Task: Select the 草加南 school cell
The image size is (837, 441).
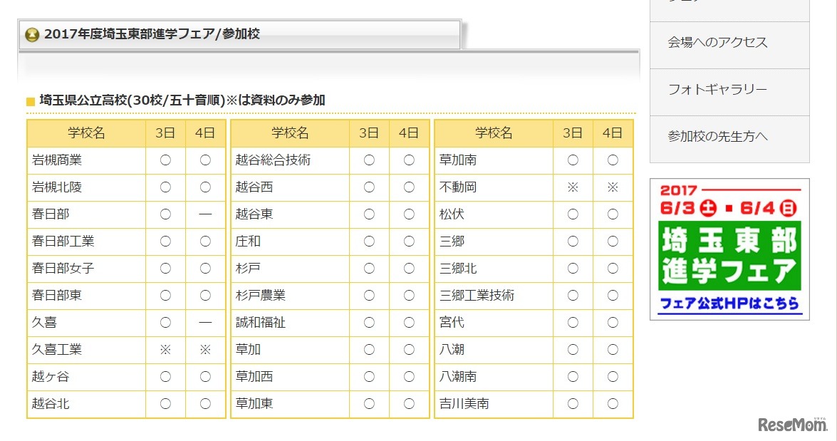Action: pyautogui.click(x=459, y=160)
